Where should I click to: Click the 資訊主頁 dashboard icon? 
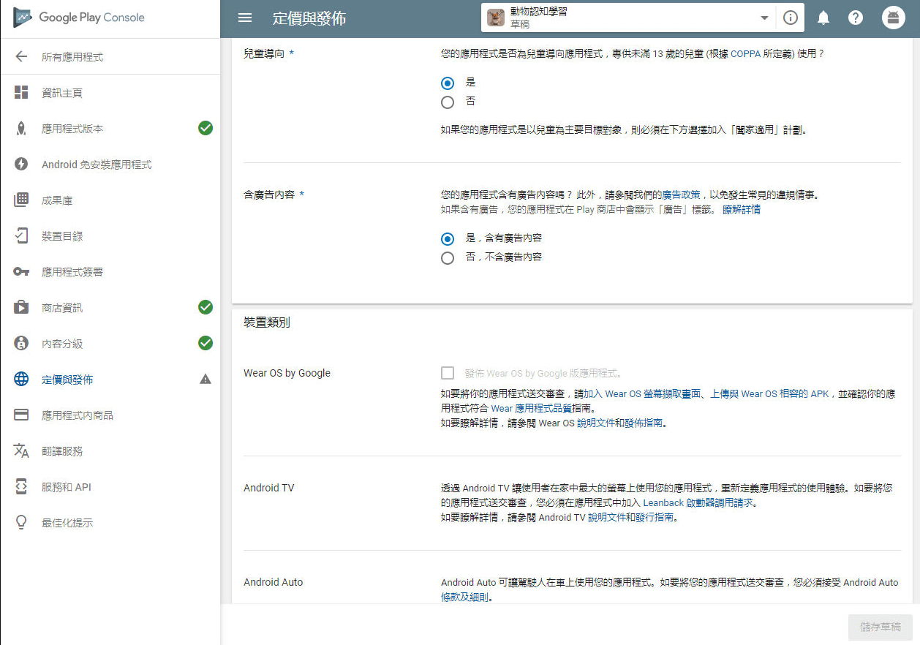tap(21, 93)
